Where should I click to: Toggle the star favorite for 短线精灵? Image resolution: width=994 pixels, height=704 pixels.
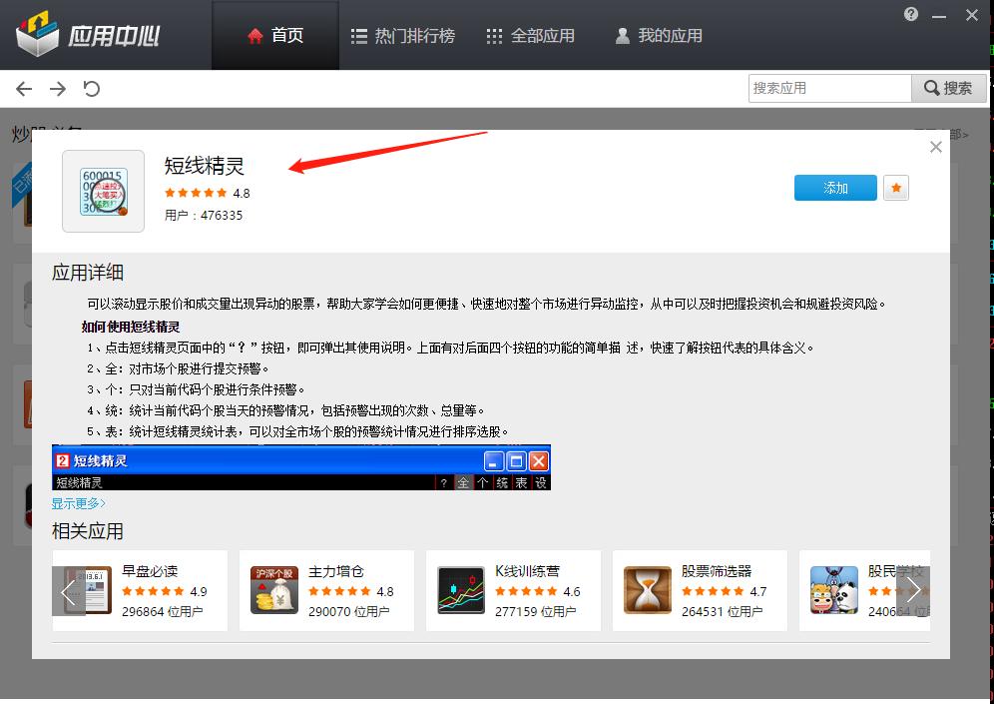pos(895,188)
